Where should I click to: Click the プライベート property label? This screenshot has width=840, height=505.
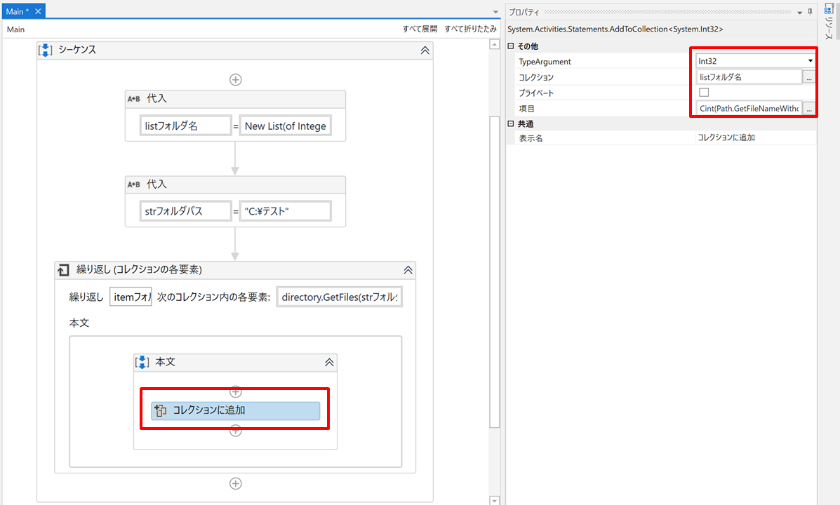click(x=536, y=93)
